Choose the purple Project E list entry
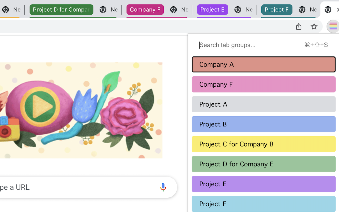Image resolution: width=339 pixels, height=212 pixels. [264, 184]
